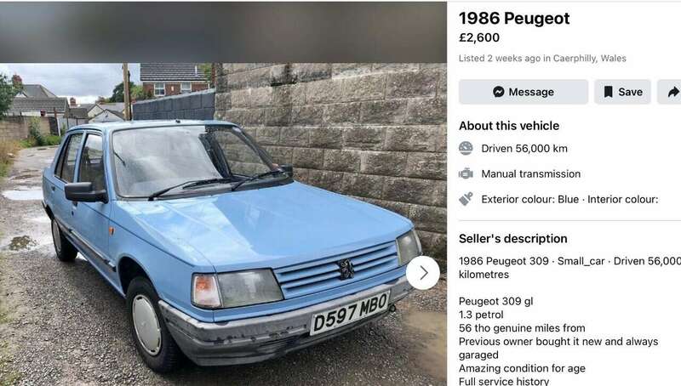Click the Messenger icon in Message button
This screenshot has height=386, width=681.
(499, 92)
